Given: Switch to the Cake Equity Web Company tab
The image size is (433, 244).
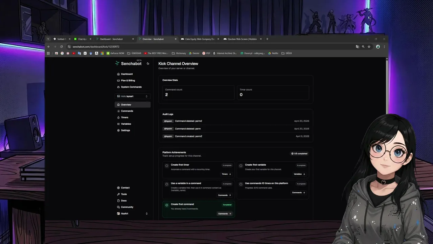Looking at the screenshot, I should (200, 39).
